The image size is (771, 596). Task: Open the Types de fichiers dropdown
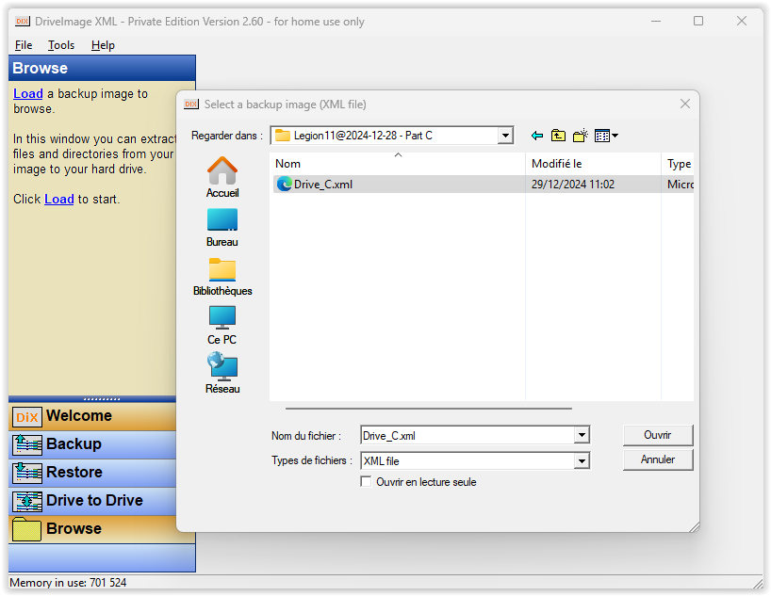582,460
